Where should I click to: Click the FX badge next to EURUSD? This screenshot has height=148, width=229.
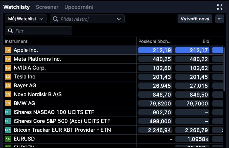(x=7, y=139)
